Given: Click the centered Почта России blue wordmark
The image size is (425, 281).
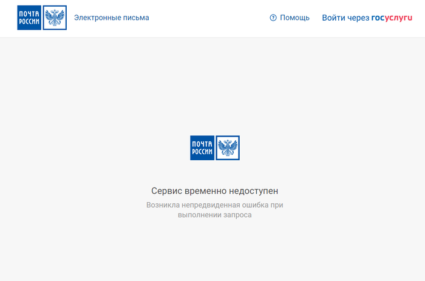Looking at the screenshot, I should (x=202, y=147).
